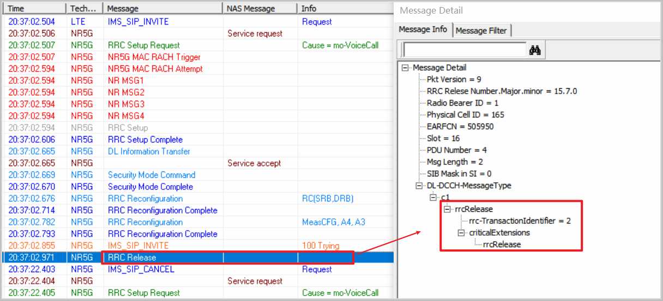Open the Message Filter tab
Screen dimensions: 663x301
point(481,30)
